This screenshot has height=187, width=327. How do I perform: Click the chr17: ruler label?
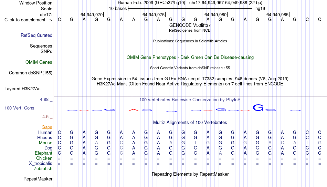tap(46, 14)
